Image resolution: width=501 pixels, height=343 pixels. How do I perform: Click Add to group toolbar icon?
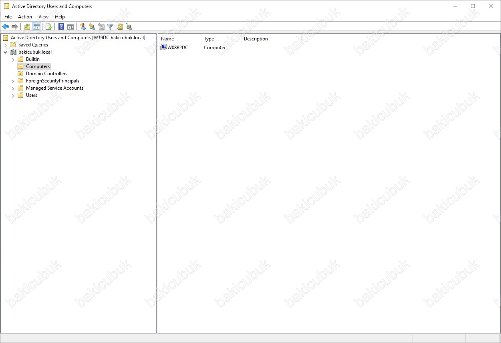coord(129,27)
